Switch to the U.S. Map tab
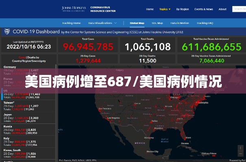 [x=157, y=23]
